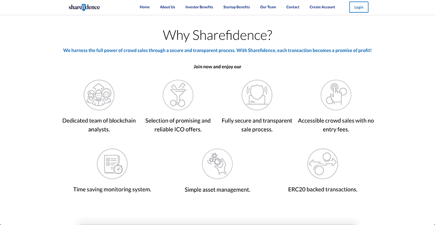Click the asset management gears icon
Image resolution: width=435 pixels, height=225 pixels.
(217, 164)
